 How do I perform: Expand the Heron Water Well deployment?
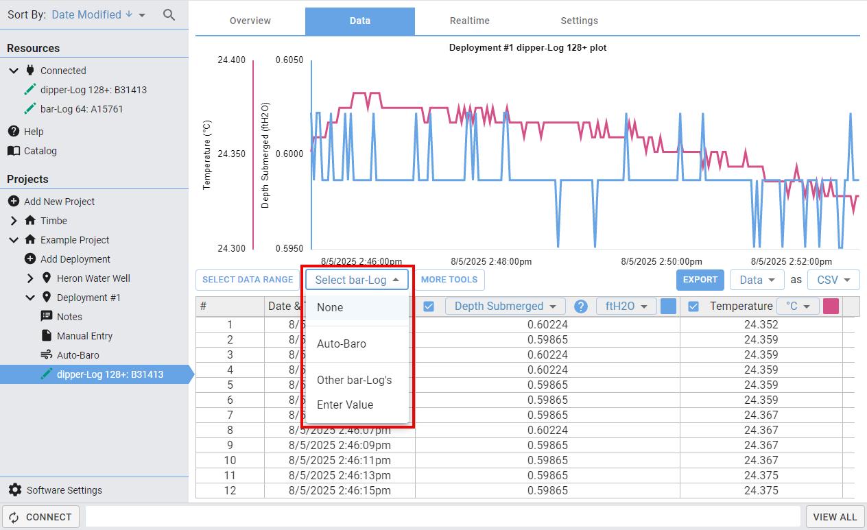(30, 278)
